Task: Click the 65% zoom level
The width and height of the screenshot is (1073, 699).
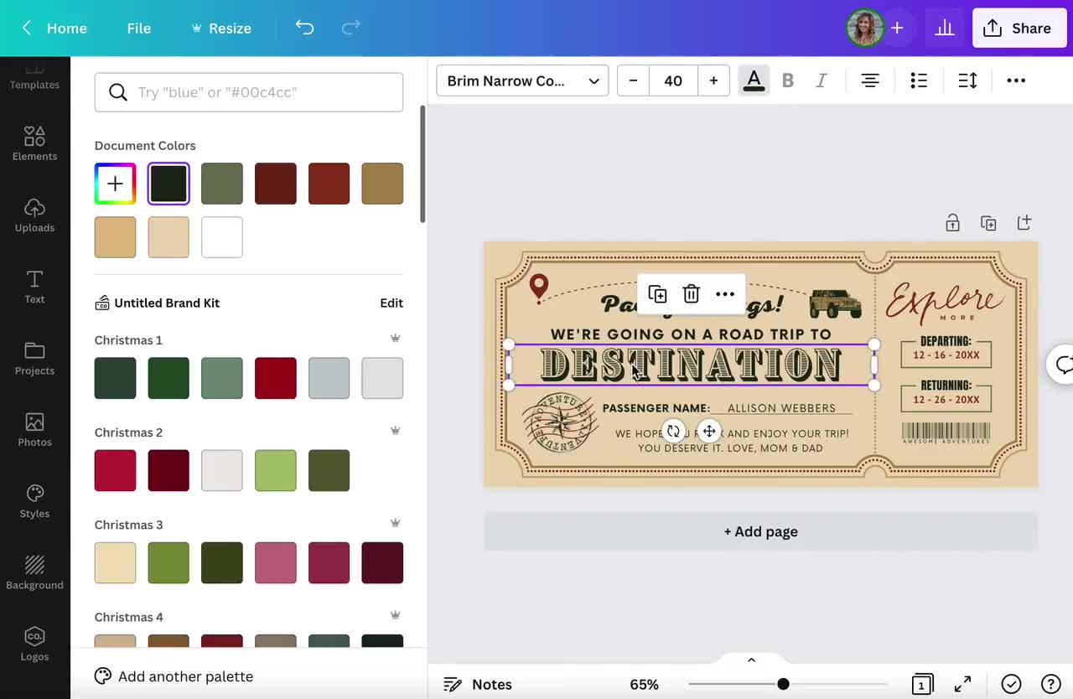Action: (x=644, y=684)
